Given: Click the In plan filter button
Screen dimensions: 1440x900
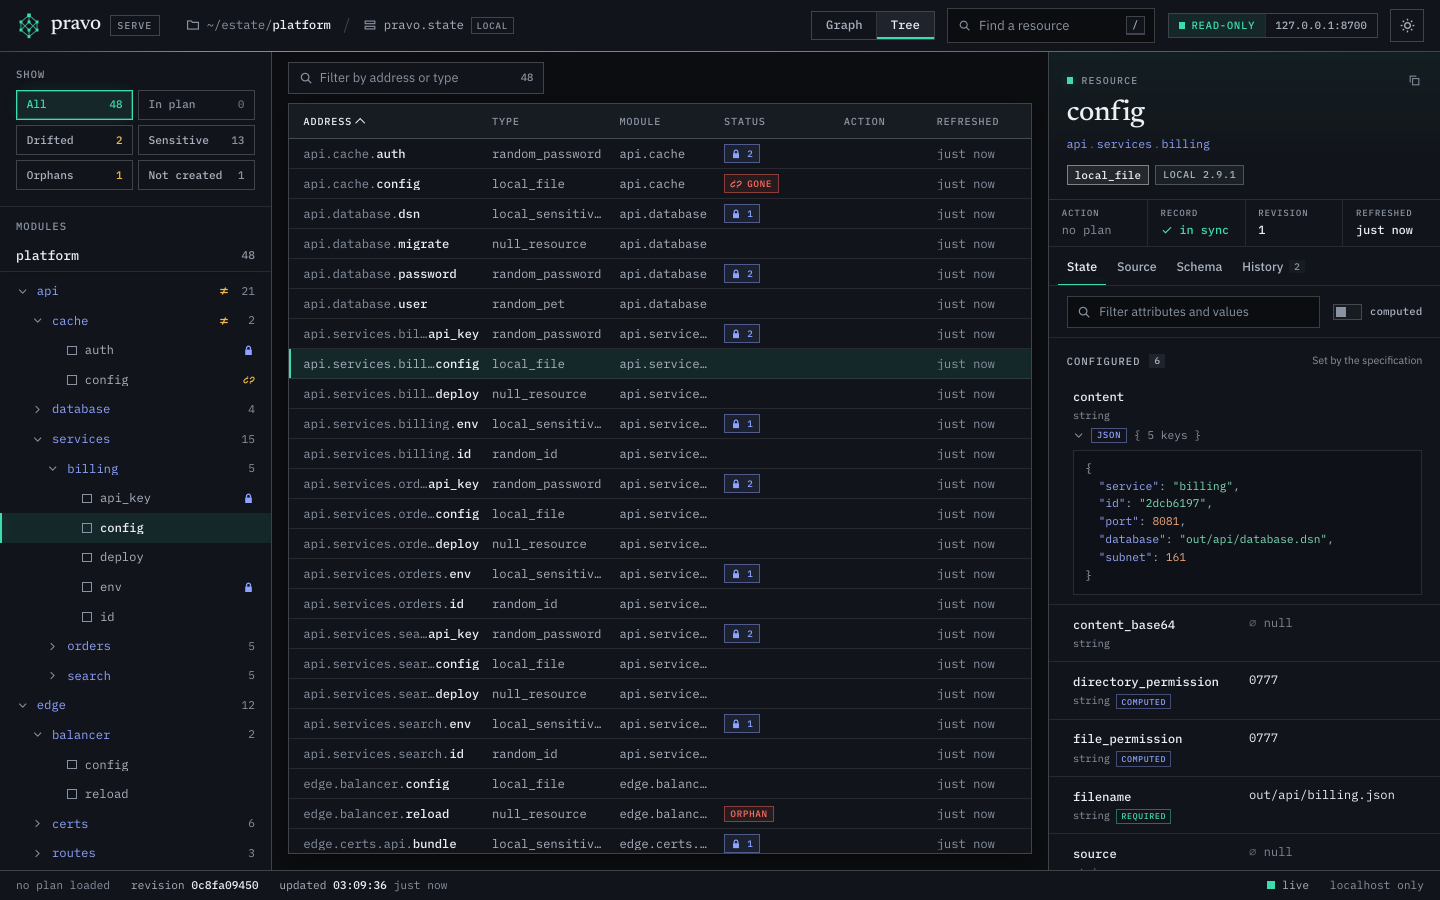Looking at the screenshot, I should point(196,105).
